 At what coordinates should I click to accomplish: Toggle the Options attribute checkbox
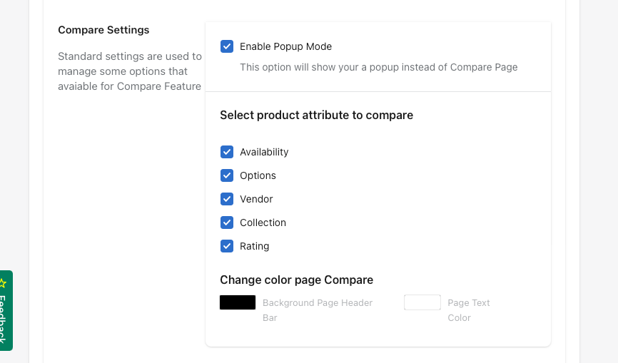pyautogui.click(x=227, y=175)
